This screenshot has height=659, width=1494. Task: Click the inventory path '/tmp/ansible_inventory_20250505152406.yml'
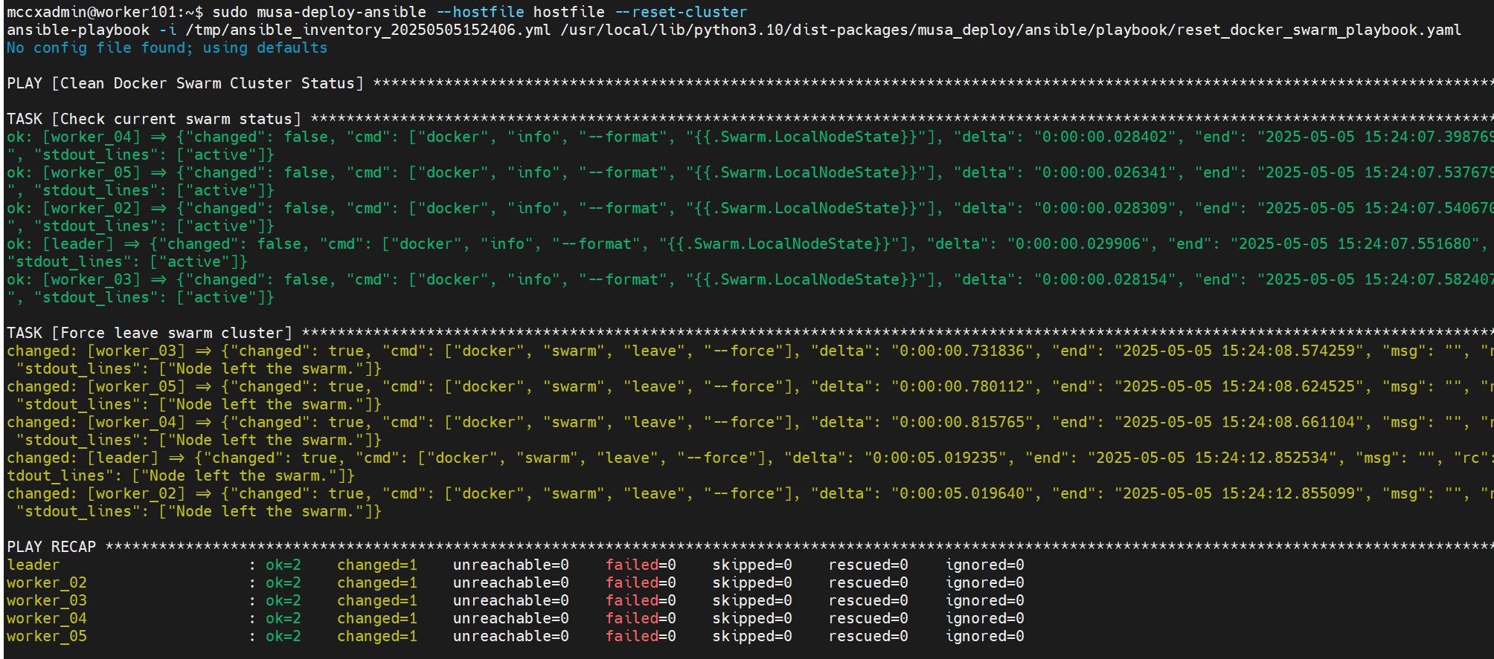pyautogui.click(x=368, y=30)
